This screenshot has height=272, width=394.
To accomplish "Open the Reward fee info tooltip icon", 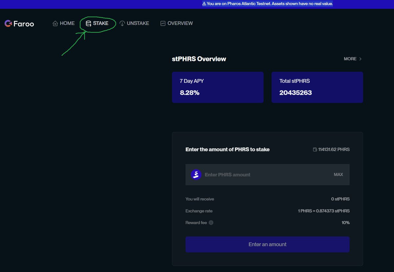I will tap(211, 223).
